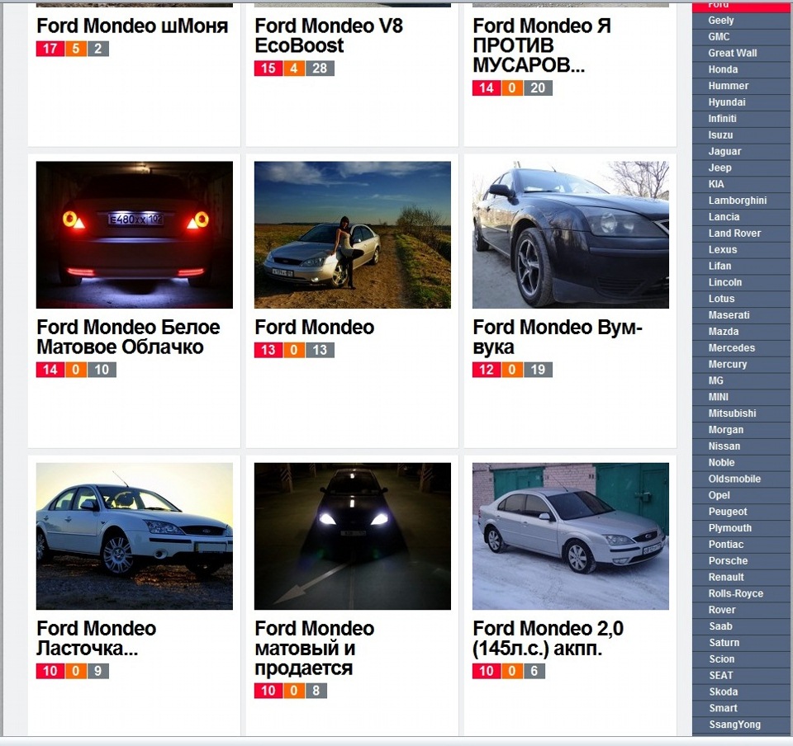Select Jaguar brand

pyautogui.click(x=743, y=152)
